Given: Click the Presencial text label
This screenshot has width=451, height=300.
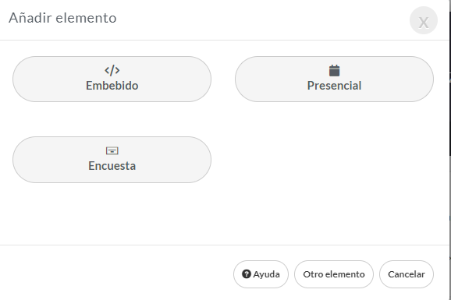Looking at the screenshot, I should pos(334,86).
